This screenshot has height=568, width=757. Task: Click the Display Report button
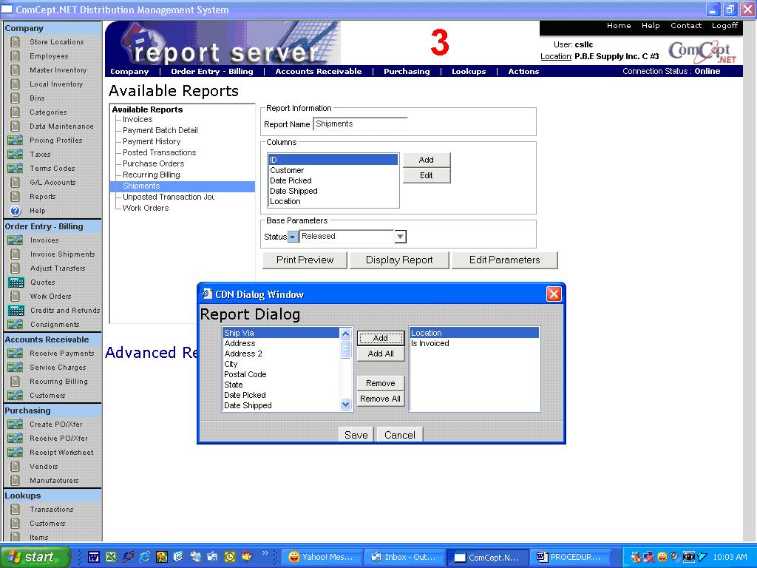point(398,260)
